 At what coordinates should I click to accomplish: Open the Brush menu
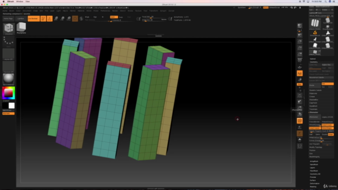[x=12, y=11]
